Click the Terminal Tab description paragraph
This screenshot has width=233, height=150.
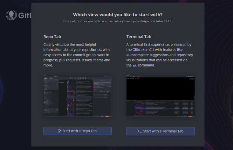coord(160,55)
